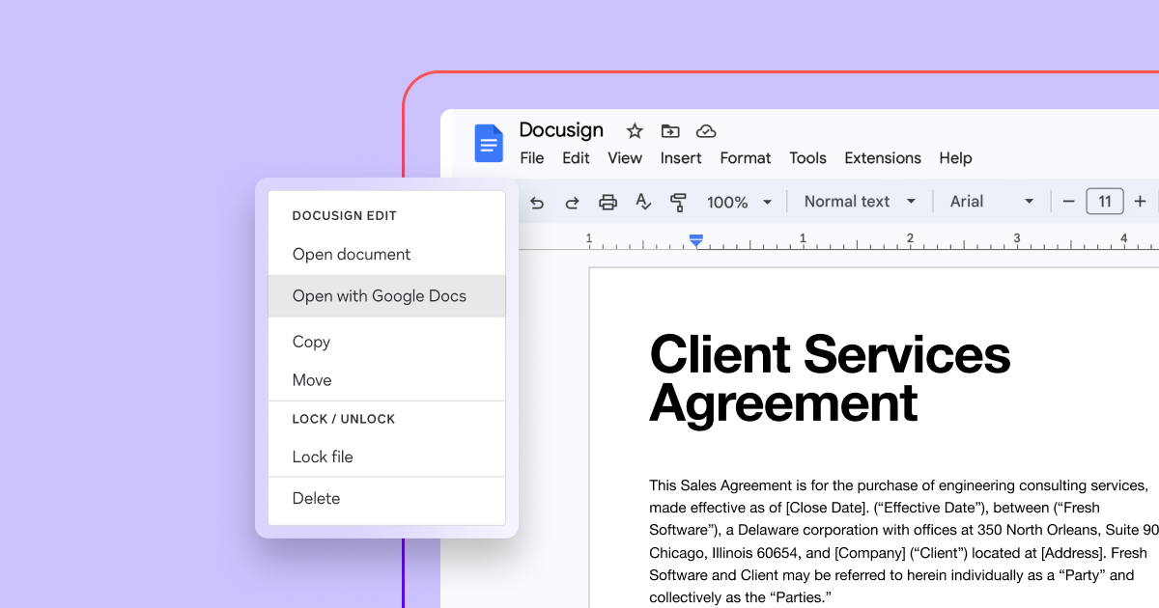
Task: Increase the font size
Action: pyautogui.click(x=1140, y=202)
